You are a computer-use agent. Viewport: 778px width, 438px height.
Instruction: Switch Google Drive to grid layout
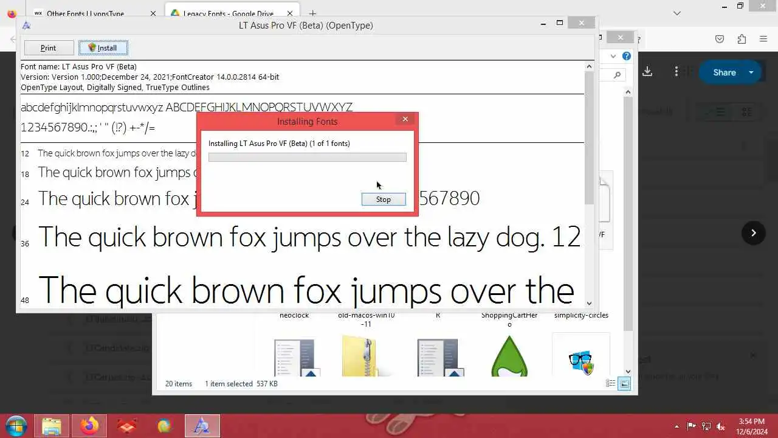[x=746, y=112]
